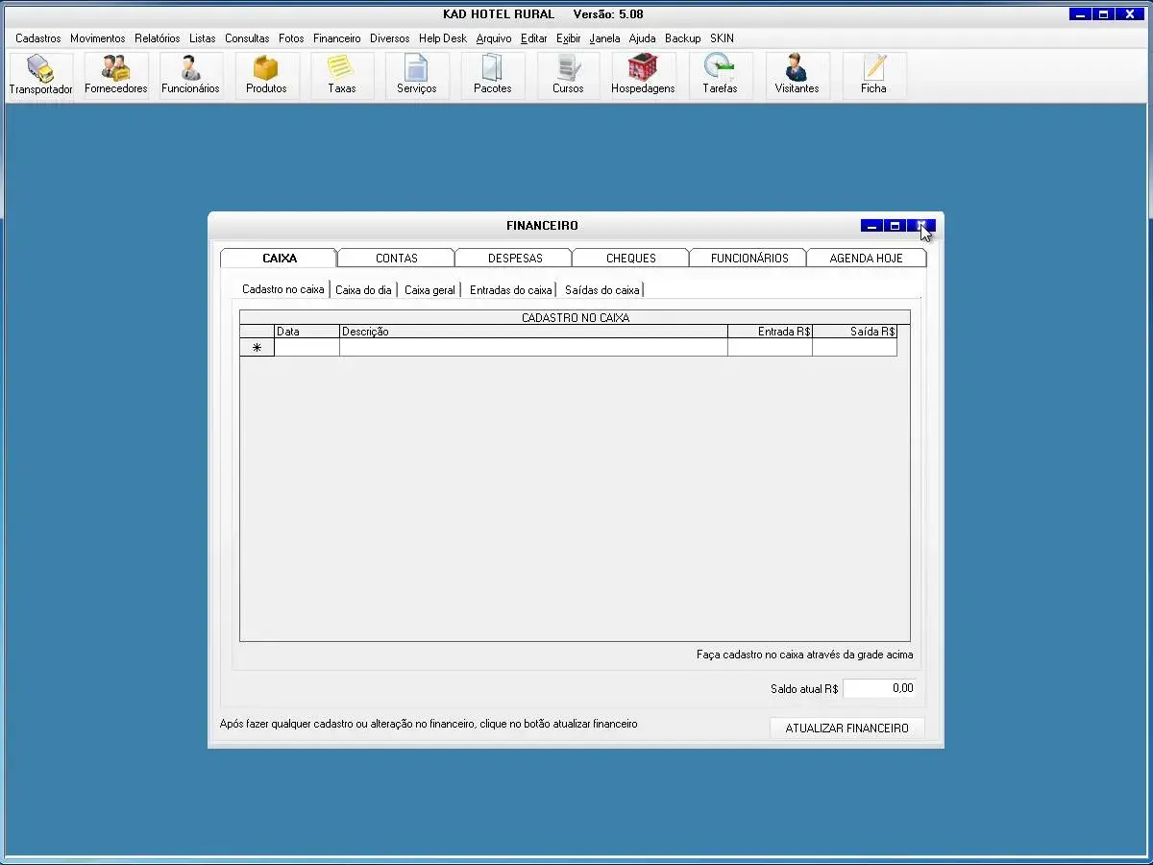The width and height of the screenshot is (1153, 865).
Task: Click the ATUALIZAR FINANCEIRO button
Action: coord(846,729)
